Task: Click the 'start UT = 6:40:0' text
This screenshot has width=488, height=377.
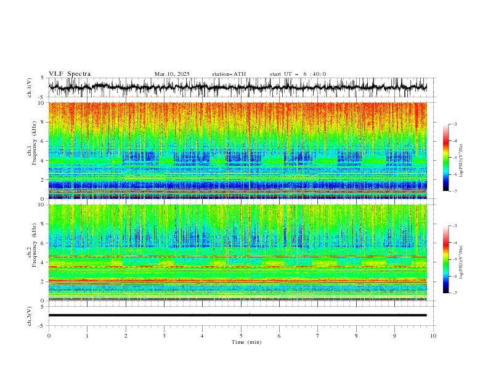Action: pos(298,74)
